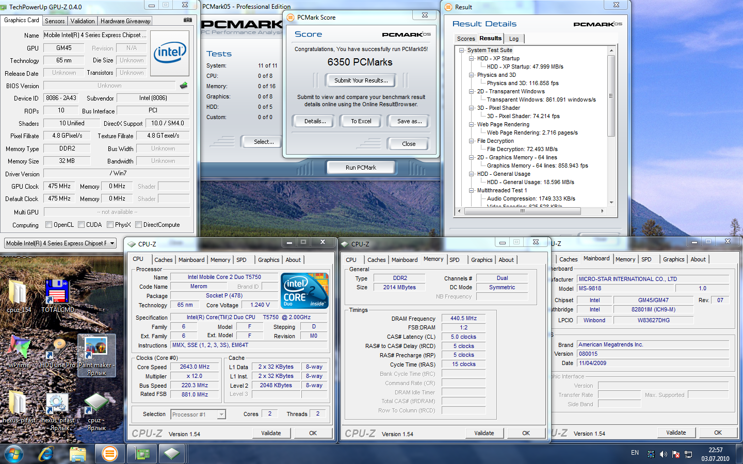Select 'HDD - General Usage: 18.596 MB/s' row
The width and height of the screenshot is (743, 464).
tap(530, 182)
